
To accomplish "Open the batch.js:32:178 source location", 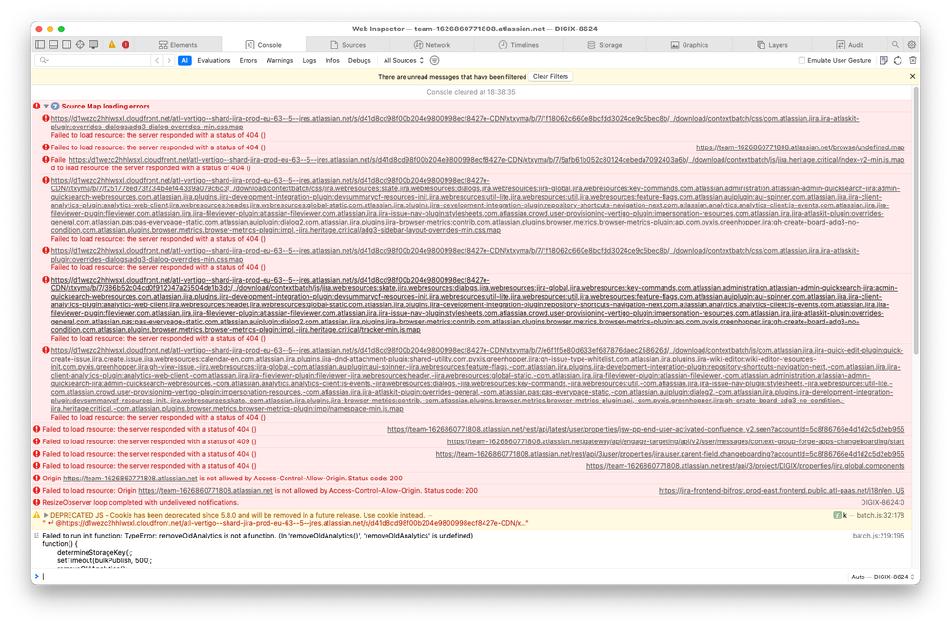I will (880, 515).
